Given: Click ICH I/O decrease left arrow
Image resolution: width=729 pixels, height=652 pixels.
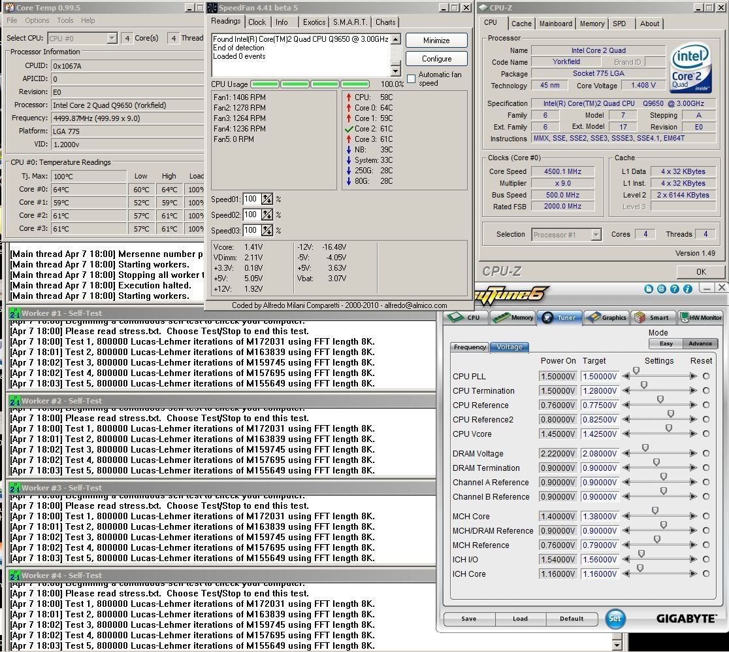Looking at the screenshot, I should [x=626, y=559].
